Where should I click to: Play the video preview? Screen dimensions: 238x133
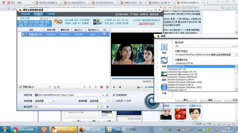(x=114, y=87)
